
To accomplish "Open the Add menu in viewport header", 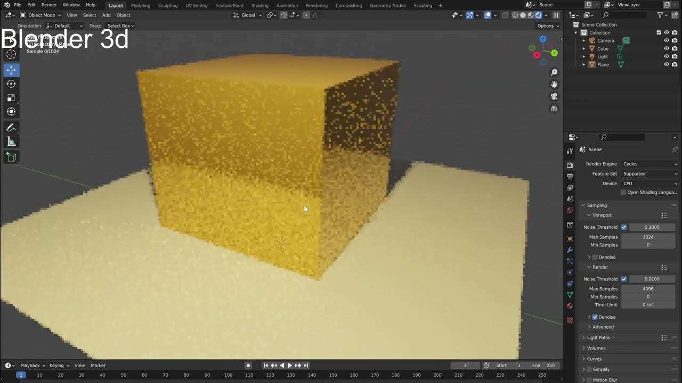I will (x=107, y=15).
